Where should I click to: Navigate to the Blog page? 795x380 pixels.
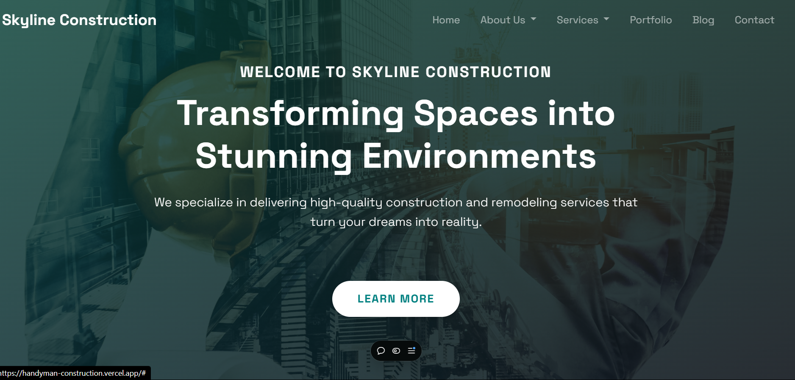click(703, 20)
